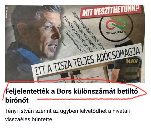Click the "ITT A TISZA TELJES ADÓCSOMAGJA" strip
The image size is (151, 129).
87,61
